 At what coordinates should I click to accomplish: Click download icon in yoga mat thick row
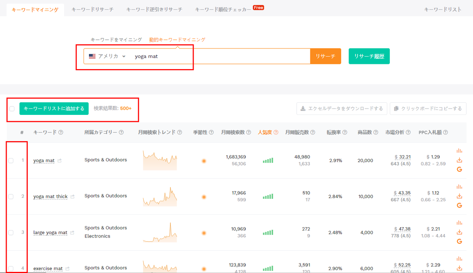click(459, 196)
